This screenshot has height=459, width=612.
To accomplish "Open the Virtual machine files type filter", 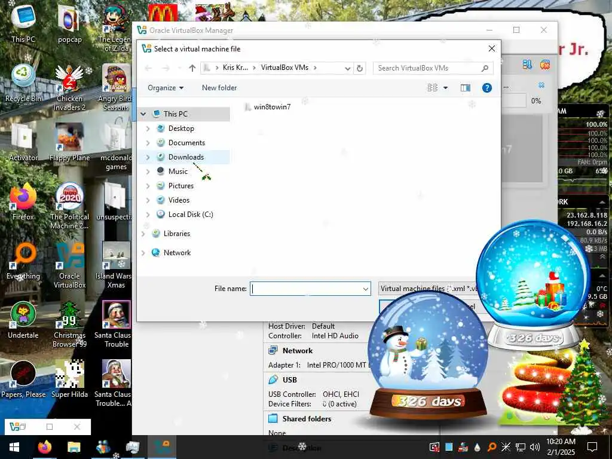I will [x=428, y=289].
